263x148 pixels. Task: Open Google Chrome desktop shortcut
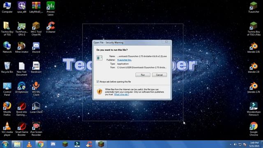pos(254,129)
